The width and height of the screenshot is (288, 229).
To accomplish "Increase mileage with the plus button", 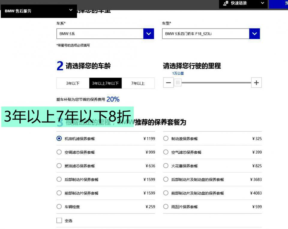I will [256, 83].
